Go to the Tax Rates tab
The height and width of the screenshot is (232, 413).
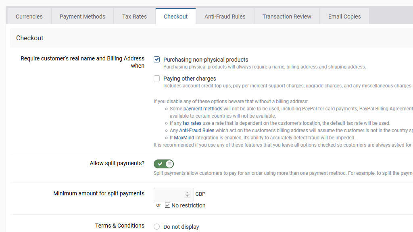(x=134, y=17)
